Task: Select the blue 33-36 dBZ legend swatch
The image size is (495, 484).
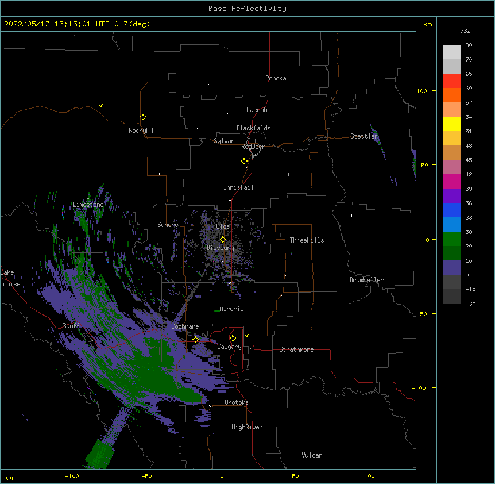Action: (451, 210)
